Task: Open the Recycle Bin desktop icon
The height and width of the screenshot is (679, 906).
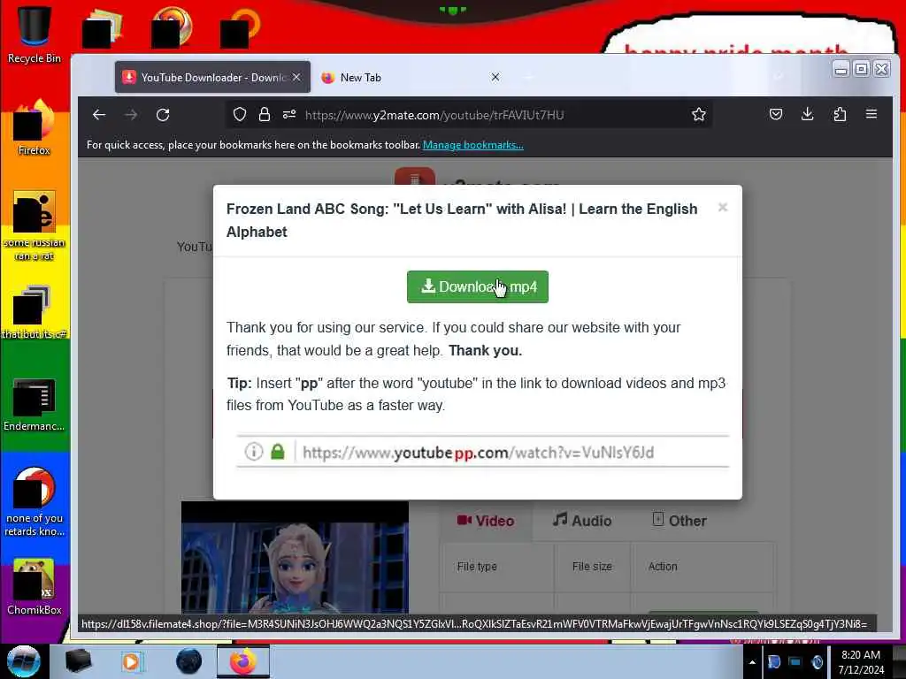Action: pyautogui.click(x=35, y=34)
